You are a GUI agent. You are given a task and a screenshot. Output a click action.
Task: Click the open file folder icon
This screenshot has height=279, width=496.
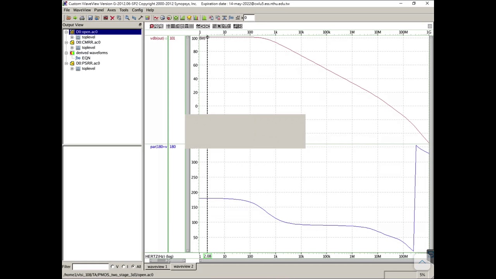coord(69,17)
